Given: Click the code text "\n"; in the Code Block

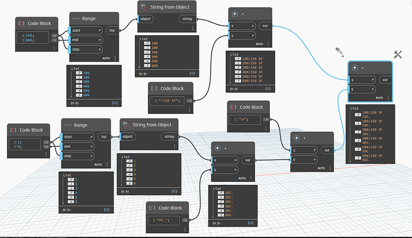Looking at the screenshot, I should point(243,119).
